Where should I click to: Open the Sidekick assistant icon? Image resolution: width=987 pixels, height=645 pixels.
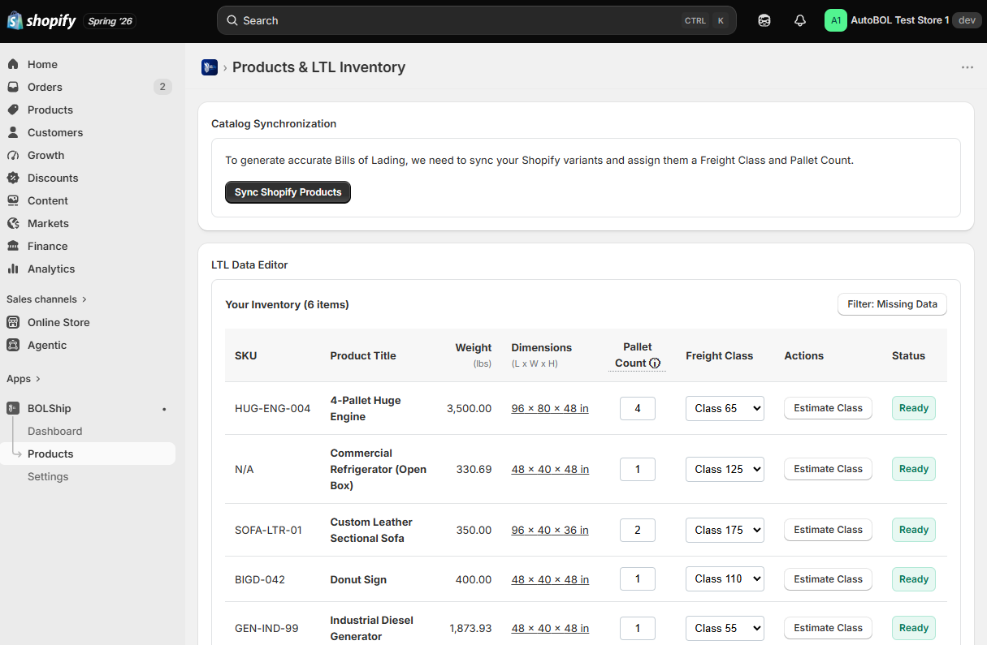coord(764,20)
